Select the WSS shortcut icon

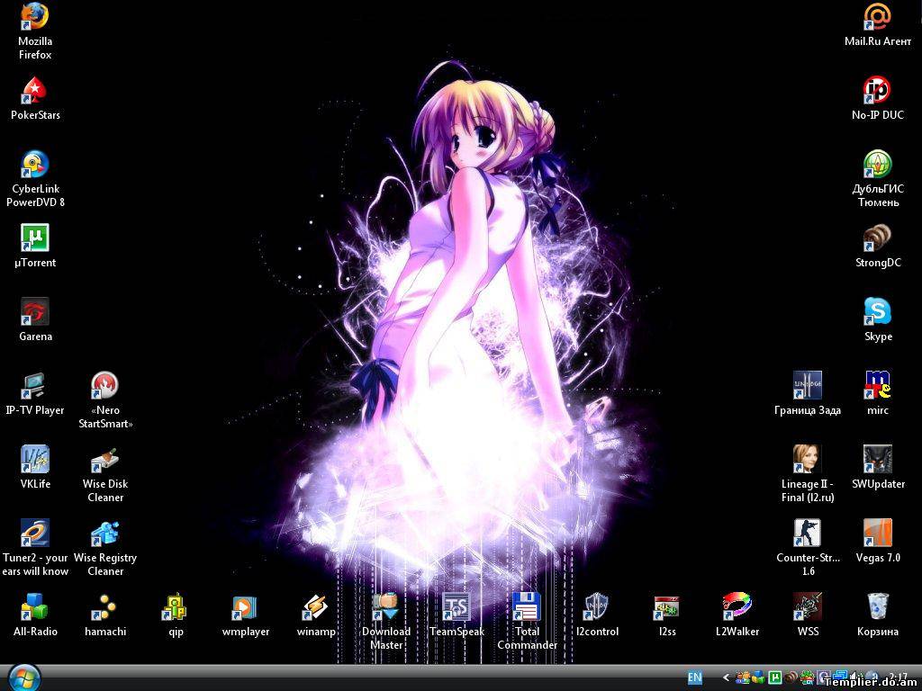[x=808, y=607]
